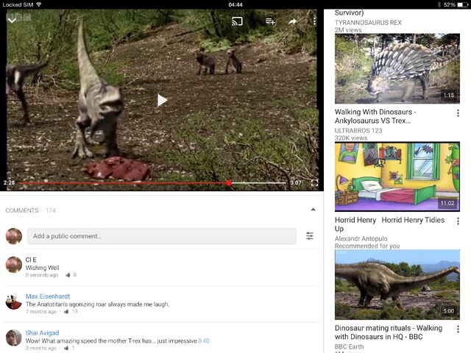Tap the battery indicator in status bar
The height and width of the screenshot is (353, 471).
click(x=463, y=4)
